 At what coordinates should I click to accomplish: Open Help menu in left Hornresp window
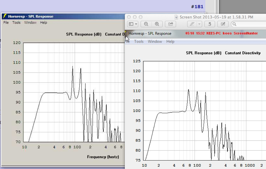(44, 22)
